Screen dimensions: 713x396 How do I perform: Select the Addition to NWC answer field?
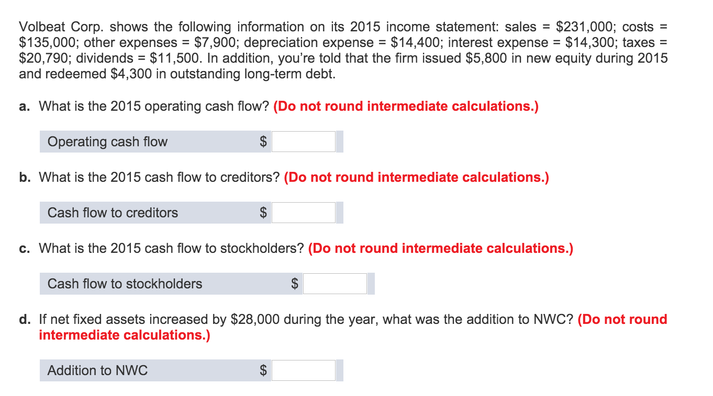pos(304,370)
